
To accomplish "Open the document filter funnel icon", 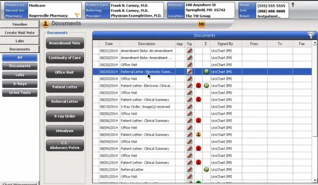I will click(311, 35).
